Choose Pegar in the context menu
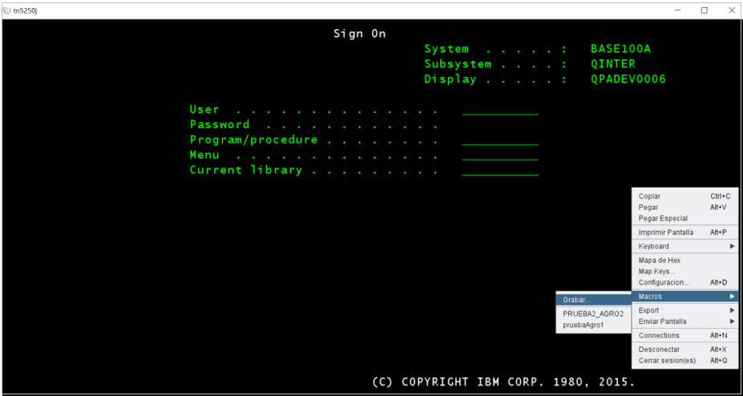This screenshot has height=396, width=743. pyautogui.click(x=648, y=208)
